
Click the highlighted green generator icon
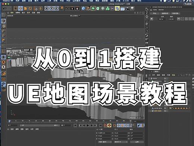pos(93,8)
